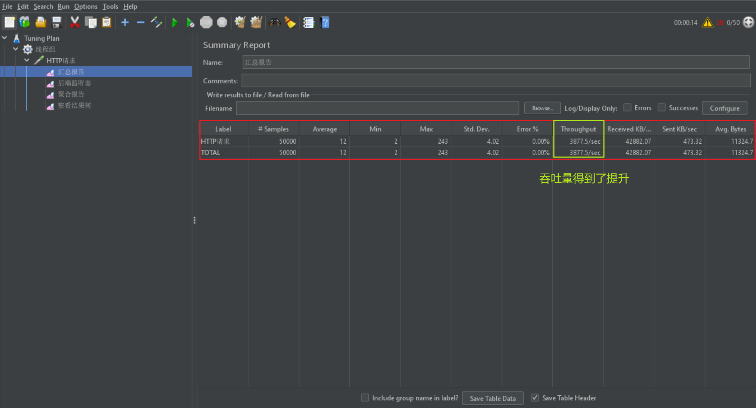Click the panel divider handle dots
The height and width of the screenshot is (408, 756).
194,220
